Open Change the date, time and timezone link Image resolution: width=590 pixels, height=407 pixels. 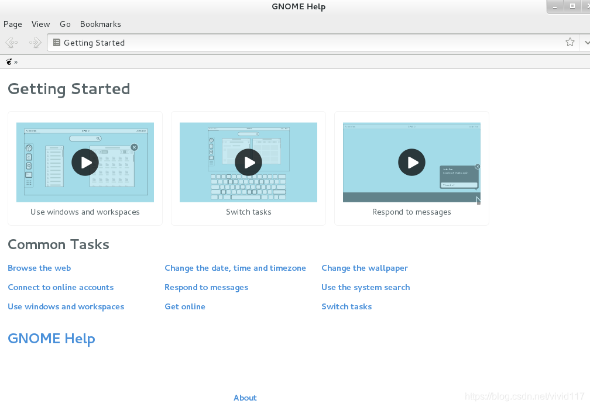pyautogui.click(x=235, y=268)
